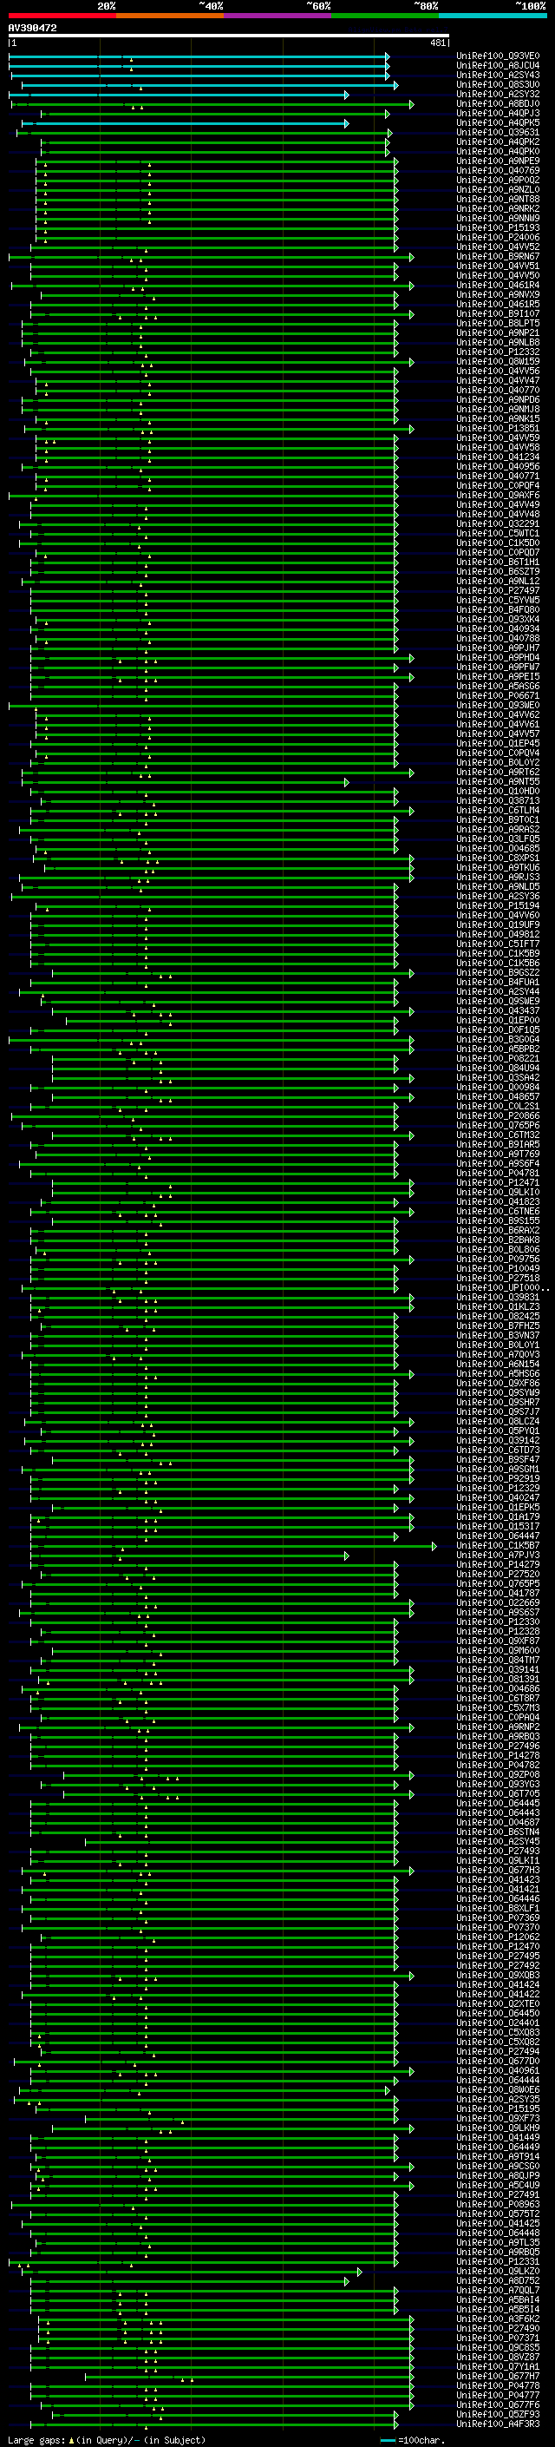Viewport: 555px width, 2447px height.
Task: Select hit label UniRef100_B9GSZ2
Action: tap(498, 973)
